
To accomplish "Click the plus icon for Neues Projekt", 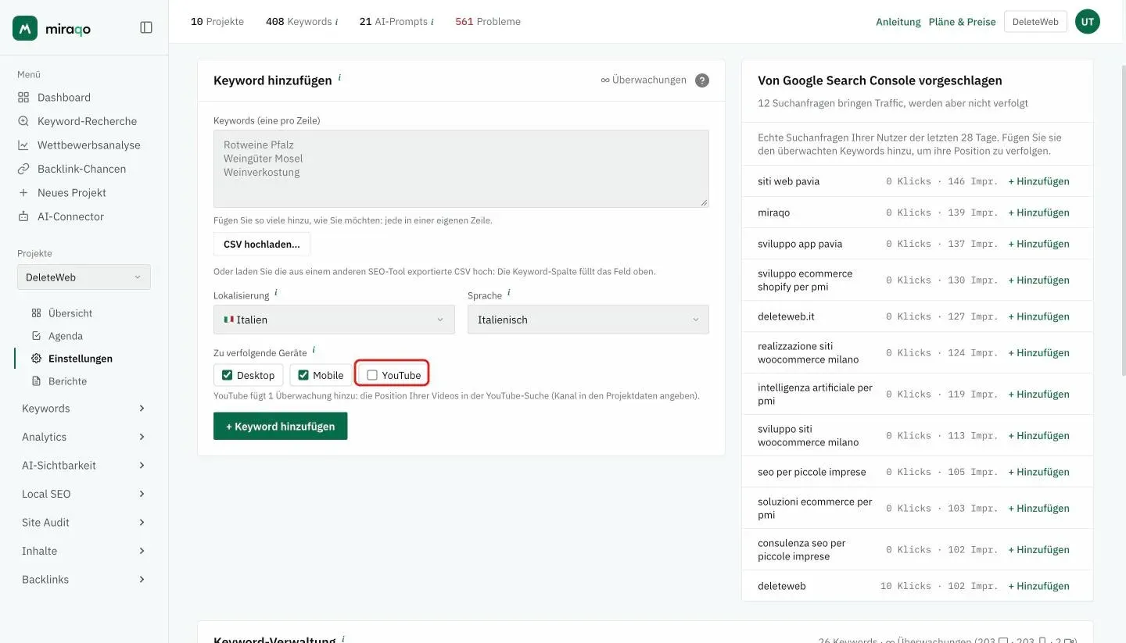I will click(23, 193).
